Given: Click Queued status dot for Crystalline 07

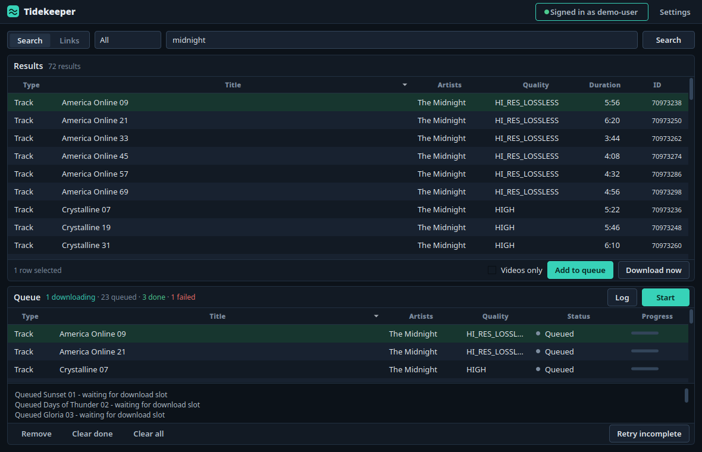Looking at the screenshot, I should (538, 369).
